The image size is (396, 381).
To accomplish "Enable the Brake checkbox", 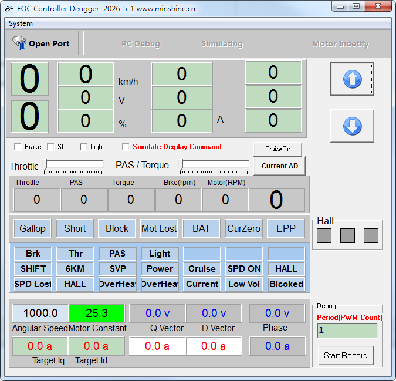I will coord(18,147).
